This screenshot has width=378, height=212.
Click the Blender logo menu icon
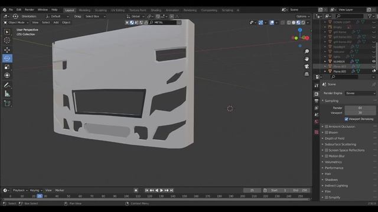point(5,10)
